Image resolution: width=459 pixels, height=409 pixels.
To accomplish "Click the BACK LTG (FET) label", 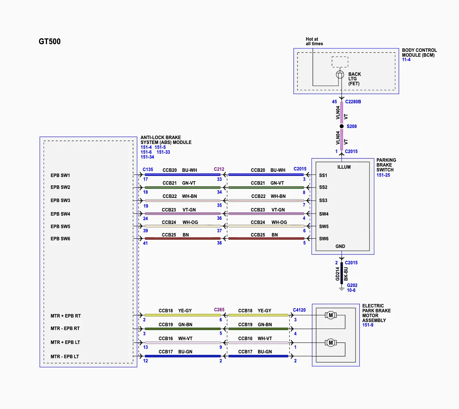I will pos(355,79).
